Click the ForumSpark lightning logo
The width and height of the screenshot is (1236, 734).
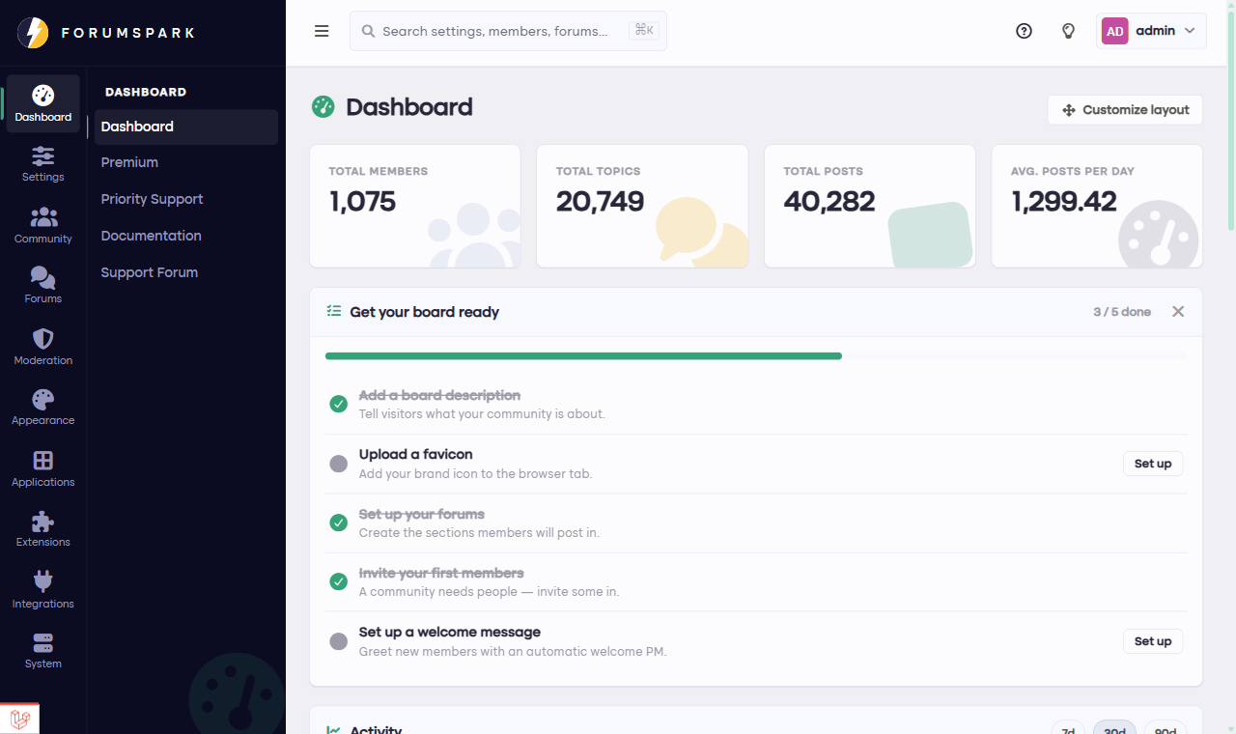(x=33, y=33)
